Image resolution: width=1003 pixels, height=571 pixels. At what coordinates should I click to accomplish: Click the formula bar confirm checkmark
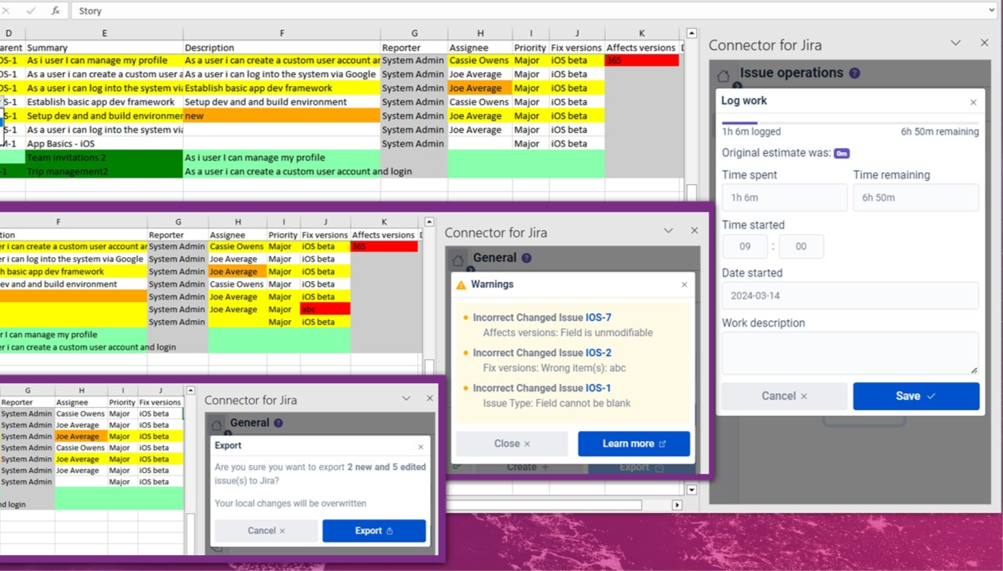pyautogui.click(x=30, y=11)
